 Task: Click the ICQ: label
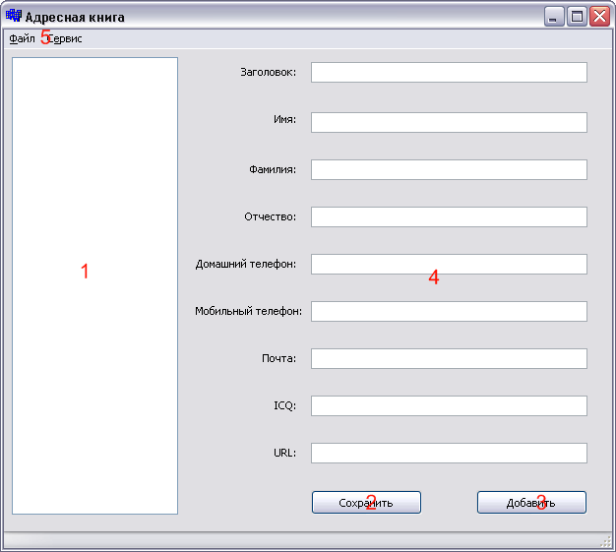pyautogui.click(x=284, y=405)
